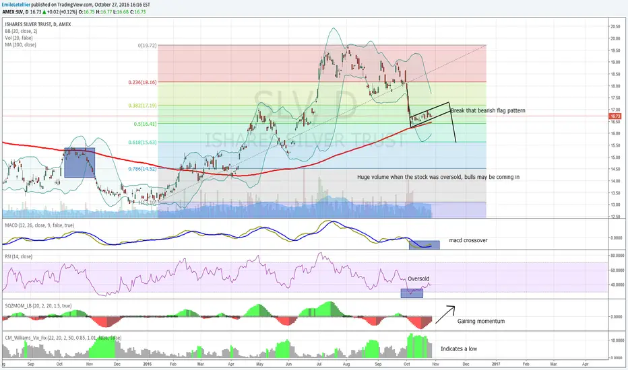Click the Fibonacci 0(19.72) level label
Viewport: 628px width, 370px height.
(147, 46)
